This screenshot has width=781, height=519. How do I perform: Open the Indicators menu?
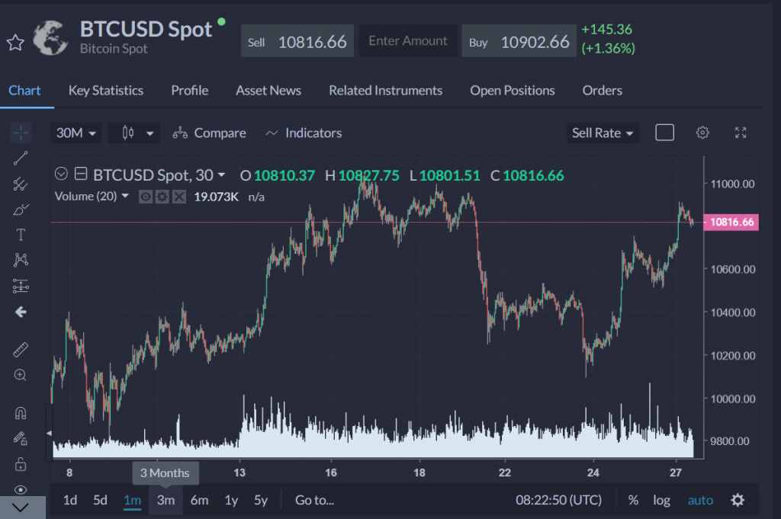pos(304,133)
